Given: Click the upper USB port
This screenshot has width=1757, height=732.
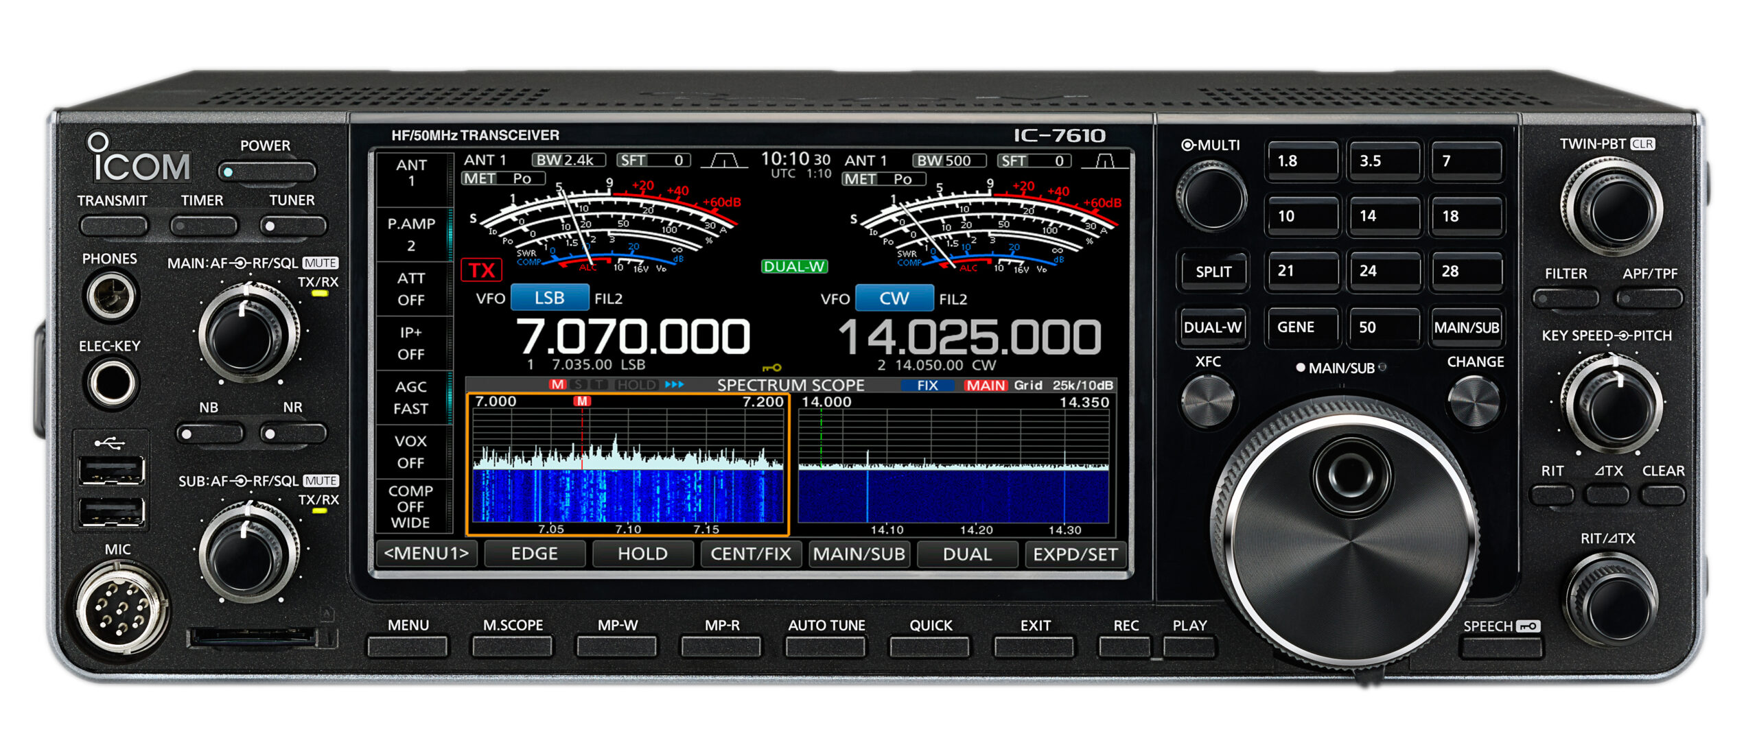Looking at the screenshot, I should tap(111, 471).
